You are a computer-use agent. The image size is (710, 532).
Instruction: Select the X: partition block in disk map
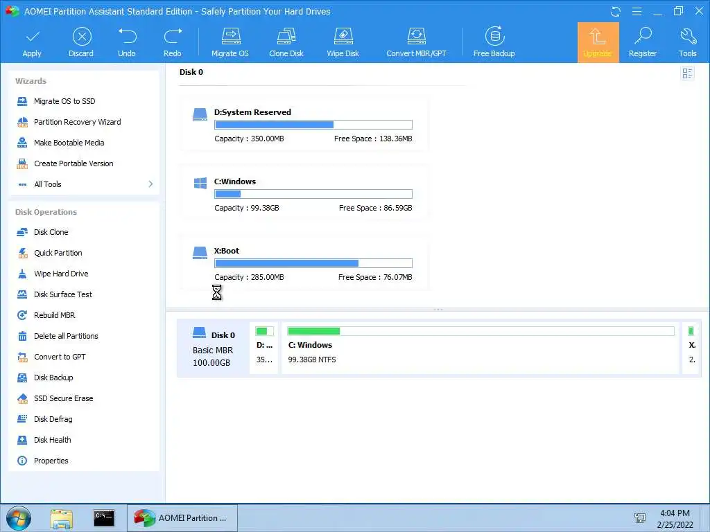tap(691, 348)
